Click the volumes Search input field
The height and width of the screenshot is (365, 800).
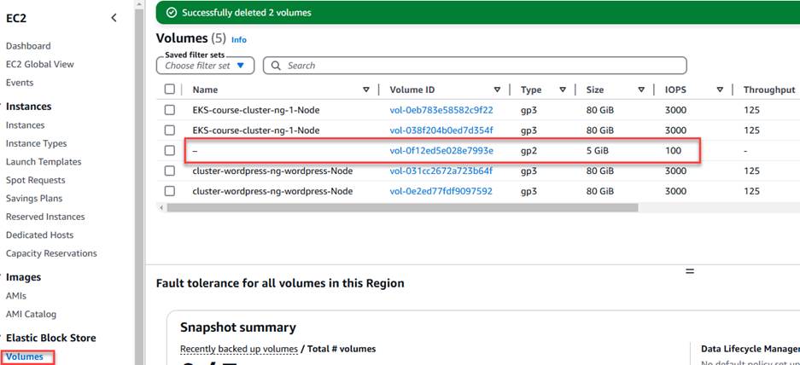coord(475,66)
